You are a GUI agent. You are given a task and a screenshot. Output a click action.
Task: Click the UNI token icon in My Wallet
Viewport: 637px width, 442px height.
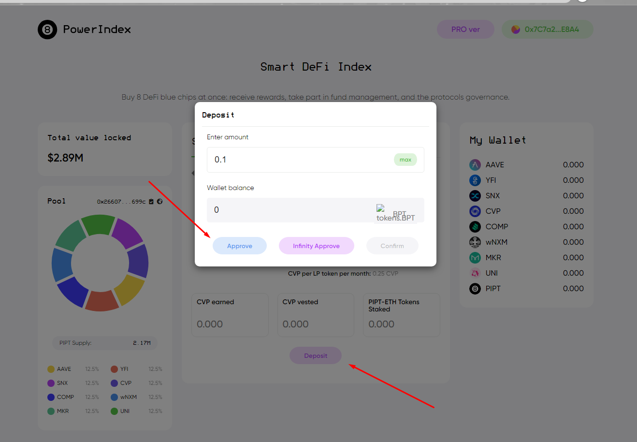475,273
